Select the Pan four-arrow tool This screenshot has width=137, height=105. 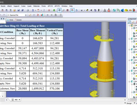[60, 10]
